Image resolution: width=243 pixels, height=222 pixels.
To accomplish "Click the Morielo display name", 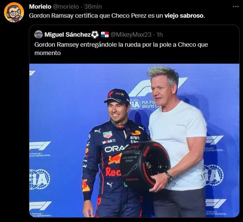I will pyautogui.click(x=40, y=7).
